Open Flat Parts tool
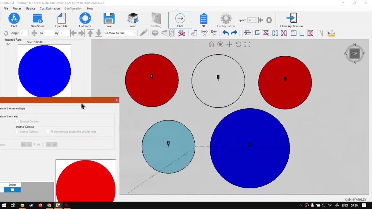Viewport: 372px width, 209px height. (x=85, y=20)
